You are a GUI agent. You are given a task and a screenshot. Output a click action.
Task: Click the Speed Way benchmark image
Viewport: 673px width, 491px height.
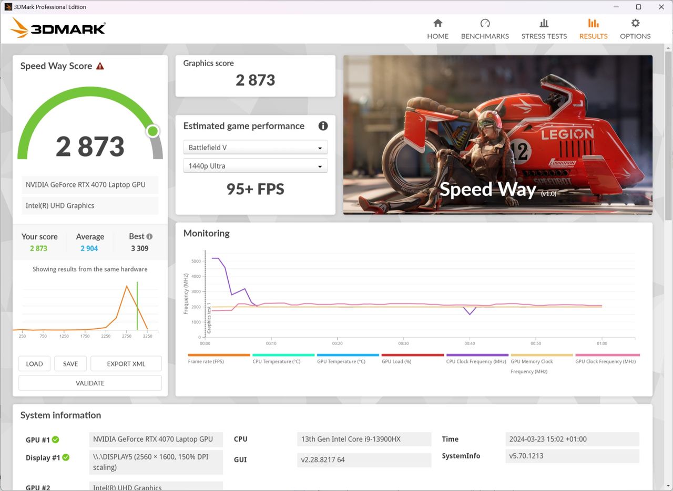498,135
